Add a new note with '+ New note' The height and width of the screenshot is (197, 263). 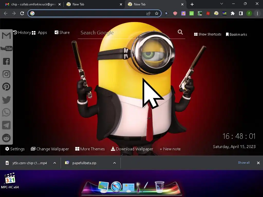pos(170,149)
